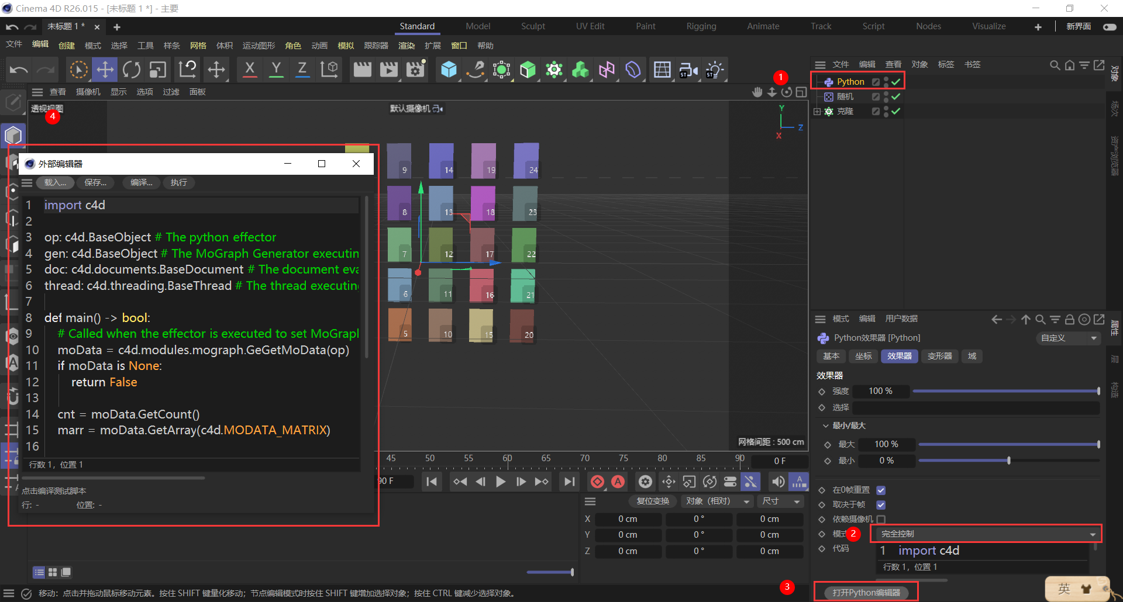Open the 自定义 dropdown in Attribute Manager

[x=1068, y=338]
